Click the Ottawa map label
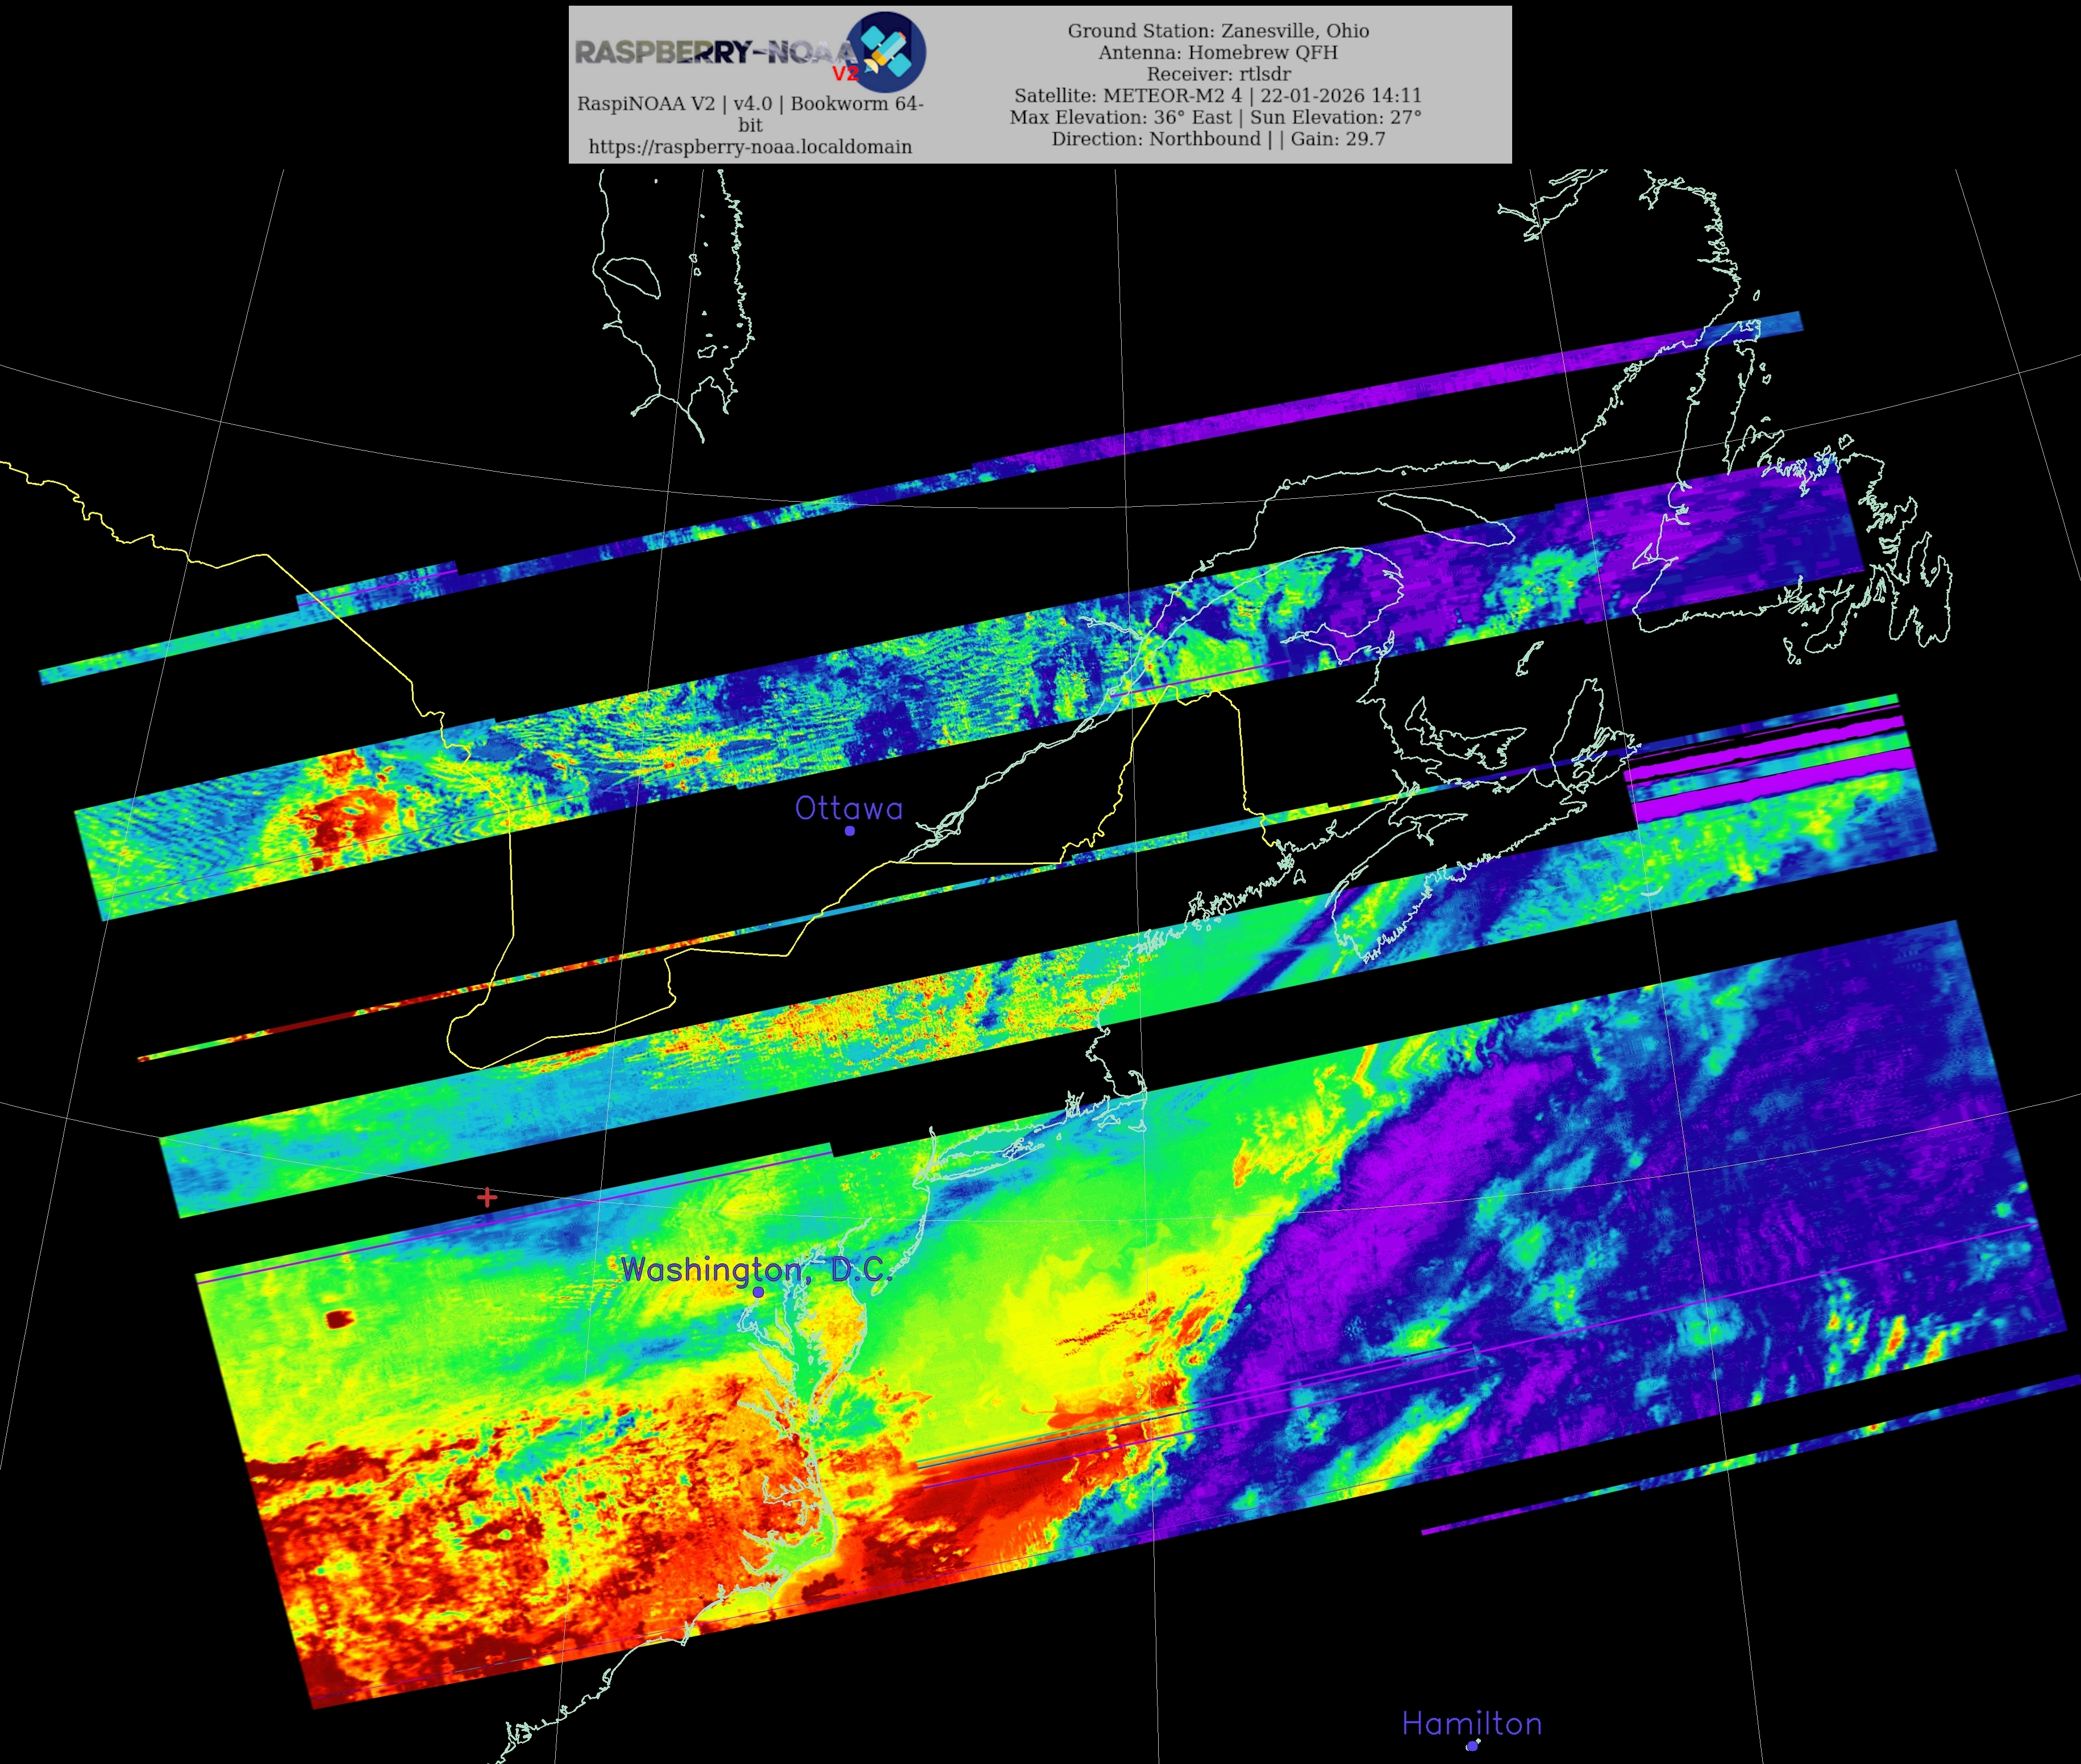 tap(848, 808)
